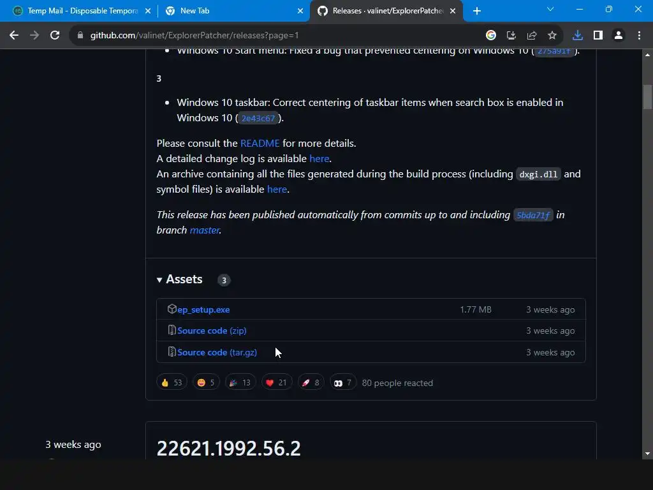
Task: Click the 3 weeks ago release date
Action: click(x=73, y=445)
